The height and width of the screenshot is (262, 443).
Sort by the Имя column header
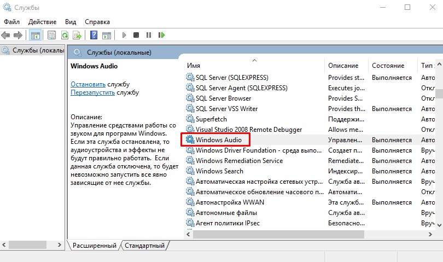click(x=194, y=66)
